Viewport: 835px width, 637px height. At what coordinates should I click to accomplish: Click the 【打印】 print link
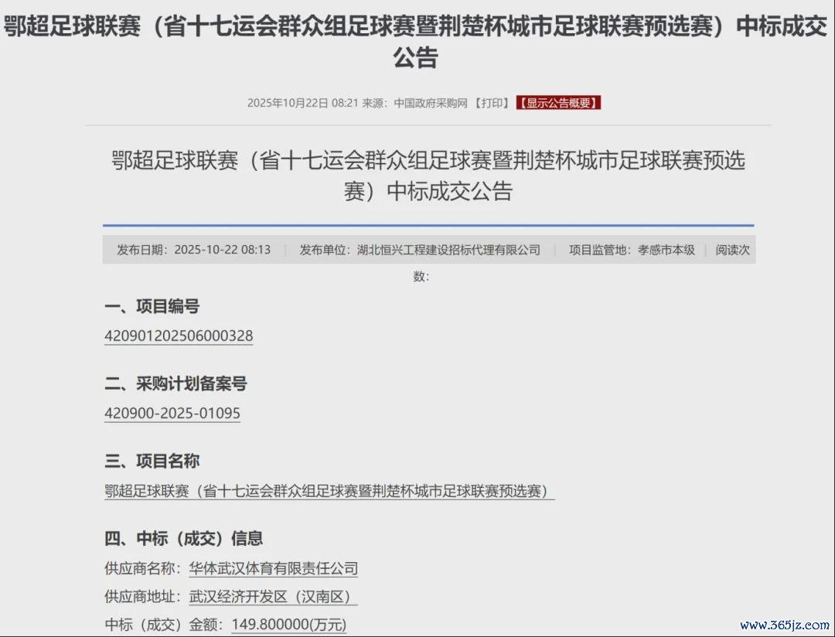[492, 103]
